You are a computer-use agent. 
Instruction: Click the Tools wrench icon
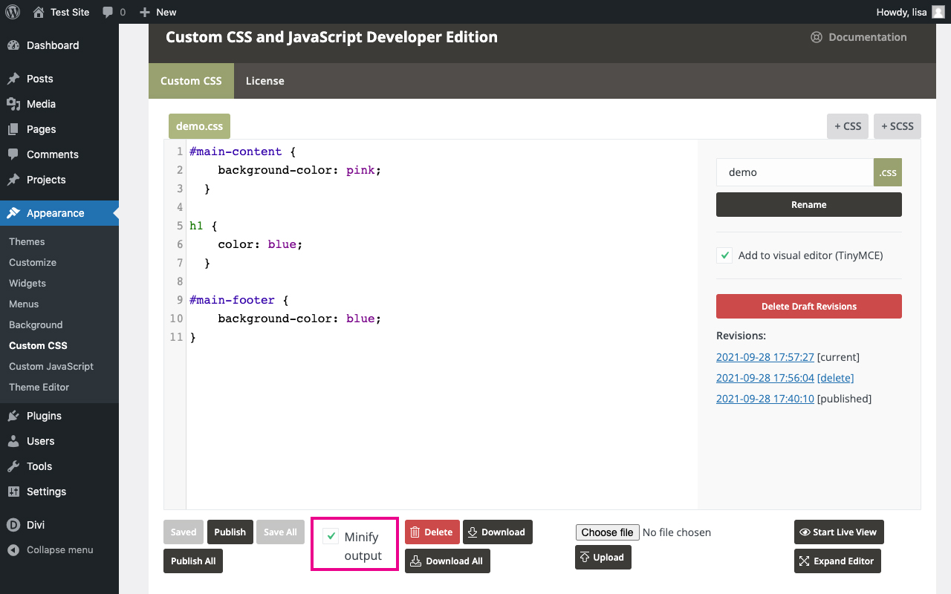pos(13,466)
